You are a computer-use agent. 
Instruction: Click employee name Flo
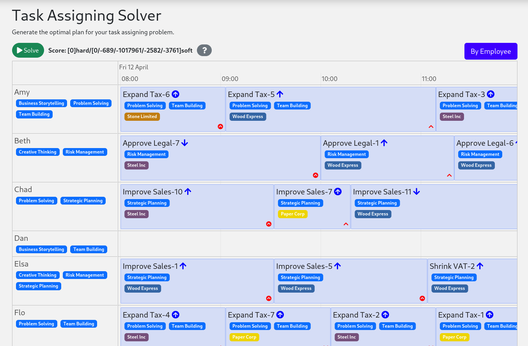(20, 312)
